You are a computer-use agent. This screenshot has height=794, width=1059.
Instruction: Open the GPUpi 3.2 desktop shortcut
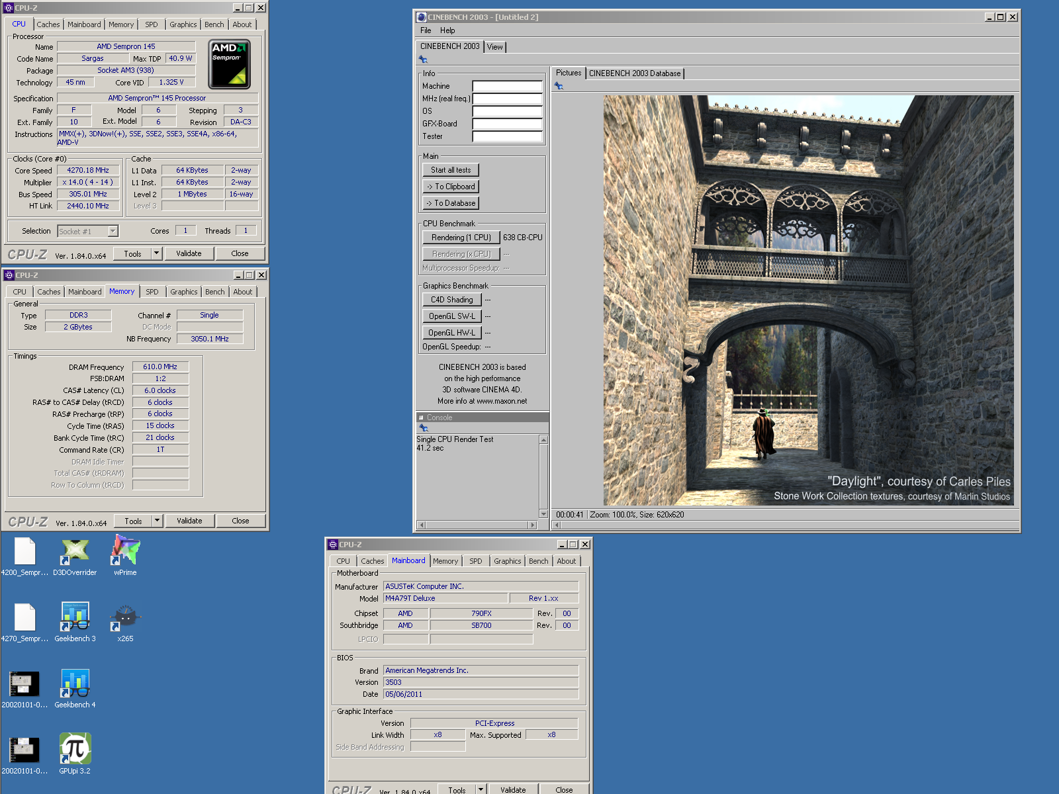tap(75, 755)
